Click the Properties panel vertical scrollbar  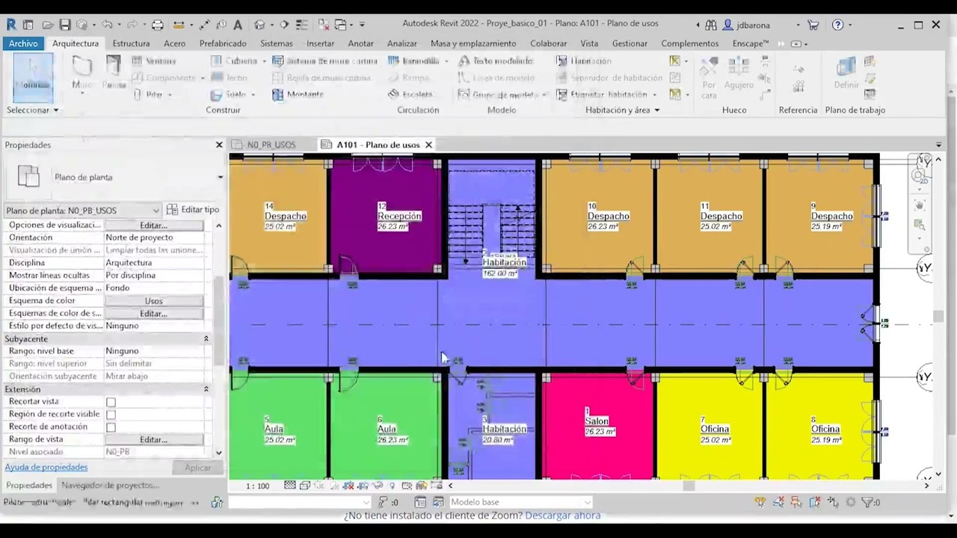(218, 321)
